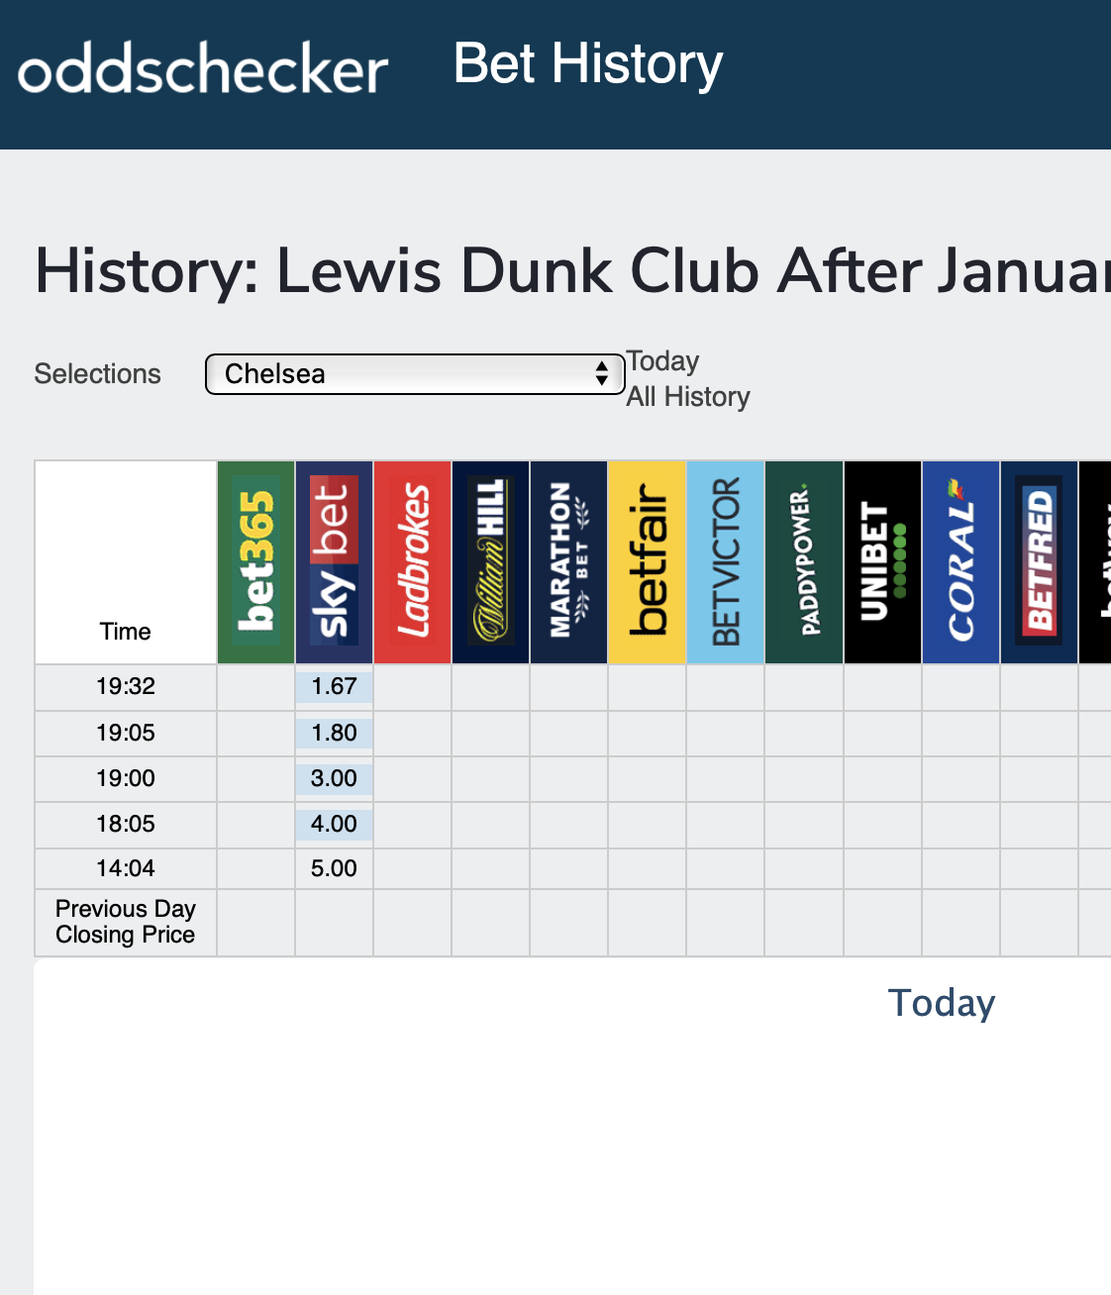Viewport: 1111px width, 1295px height.
Task: Click the bet365 bookmaker logo
Action: (256, 561)
